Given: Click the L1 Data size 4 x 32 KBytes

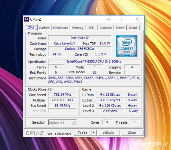Looking at the screenshot, I should click(x=110, y=95).
